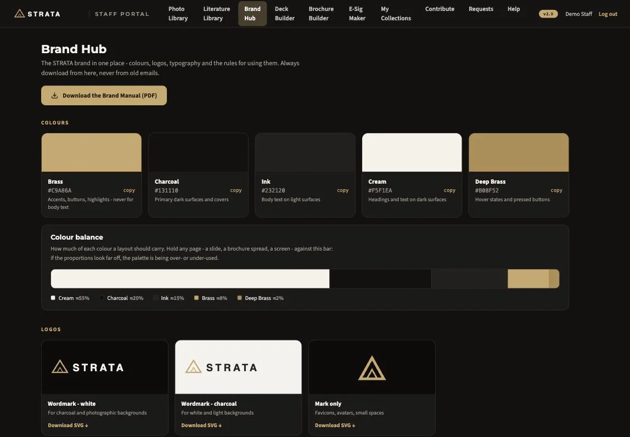
Task: Copy the Cream hex code
Action: (449, 190)
